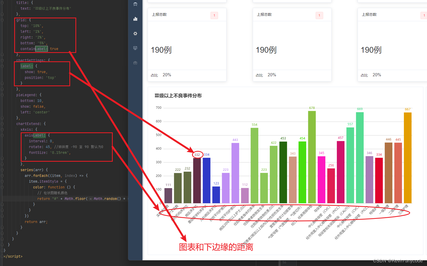Click the purple bar labeled 443
Viewport: 427px width, 266px height.
coord(235,173)
